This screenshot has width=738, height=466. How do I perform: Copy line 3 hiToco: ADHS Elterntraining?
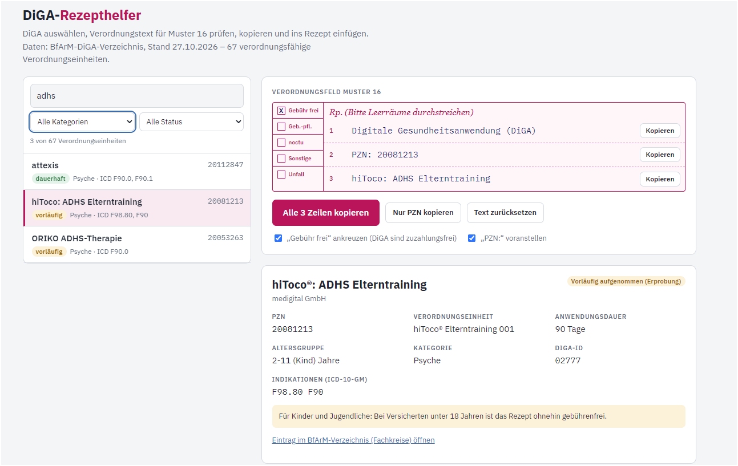point(660,179)
